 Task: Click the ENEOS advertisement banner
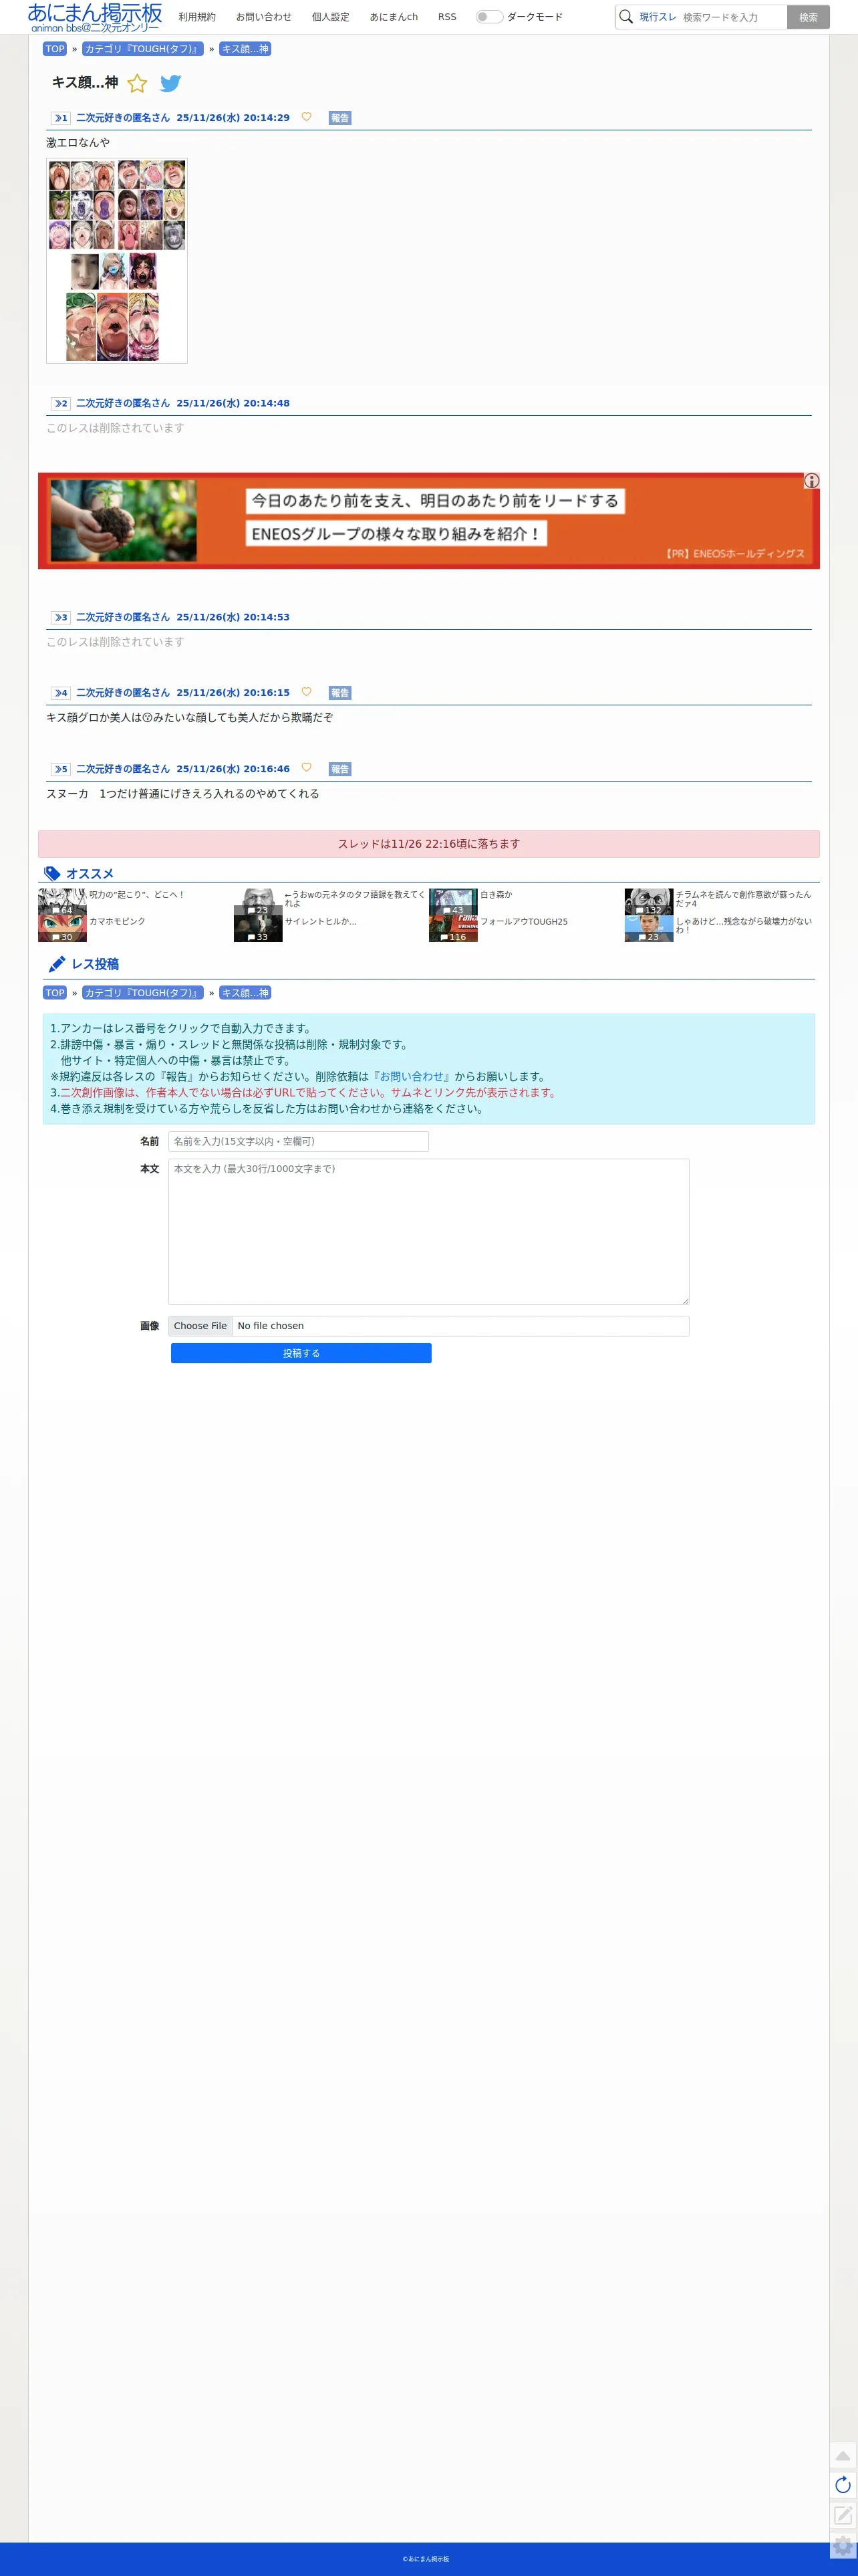point(429,521)
